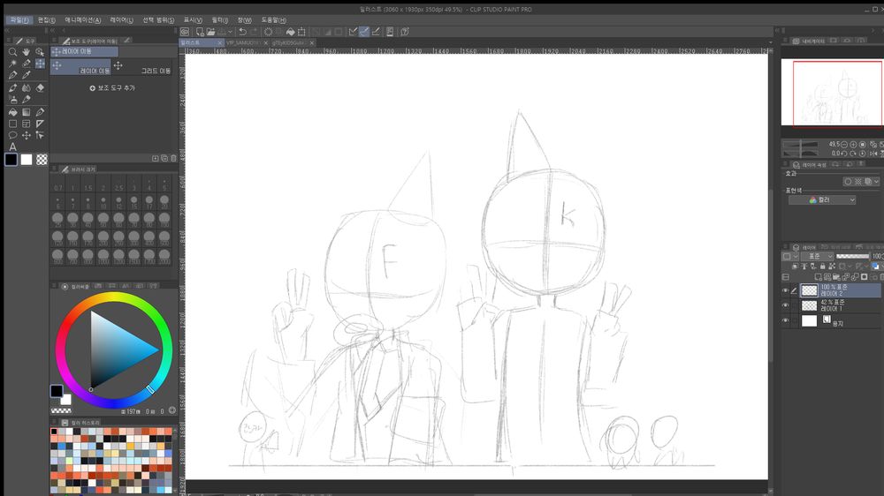Select the Hand pan tool

(27, 52)
